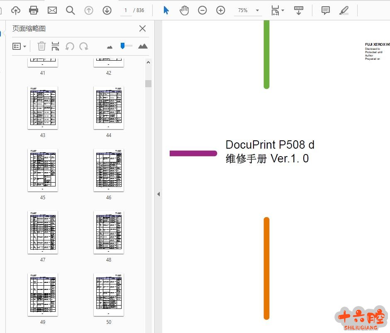Rotate pages counterclockwise
390x333 pixels.
click(70, 46)
